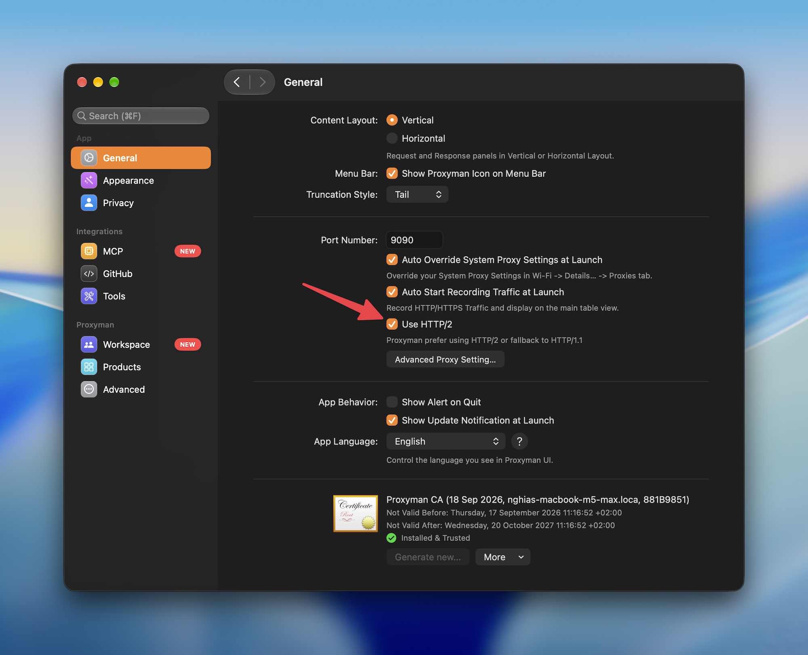Open the Tools integration tab
Viewport: 808px width, 655px height.
point(141,296)
